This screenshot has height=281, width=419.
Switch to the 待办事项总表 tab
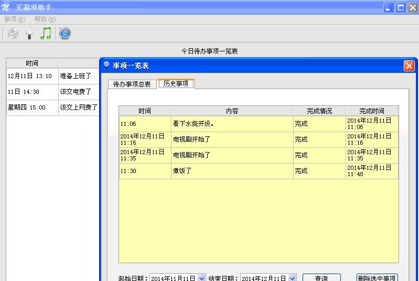click(x=132, y=84)
